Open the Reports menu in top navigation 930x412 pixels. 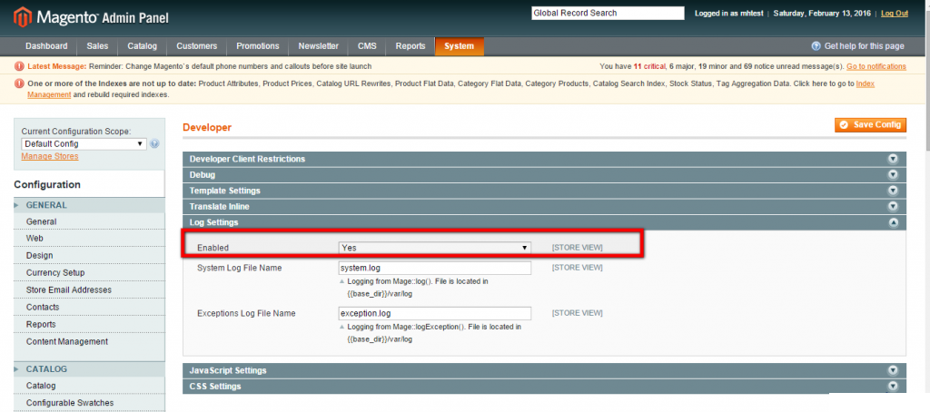coord(411,46)
